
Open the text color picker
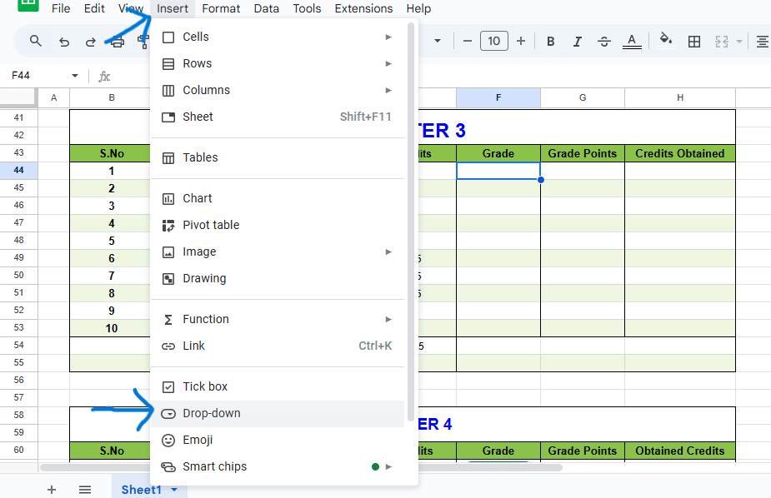click(631, 40)
